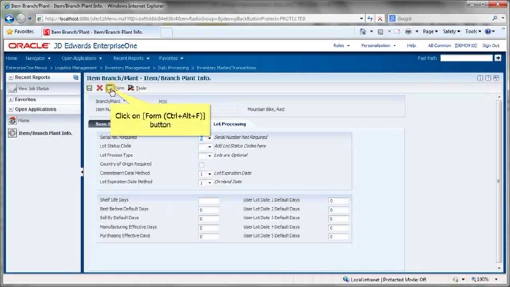Click the form's vertical scrollbar
The height and width of the screenshot is (287, 510).
[x=499, y=181]
